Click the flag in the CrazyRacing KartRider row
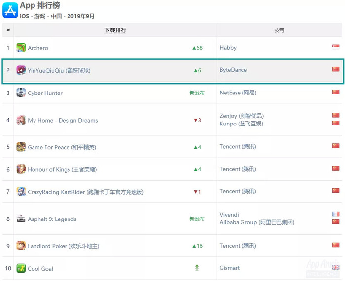The image size is (345, 281). [x=336, y=191]
